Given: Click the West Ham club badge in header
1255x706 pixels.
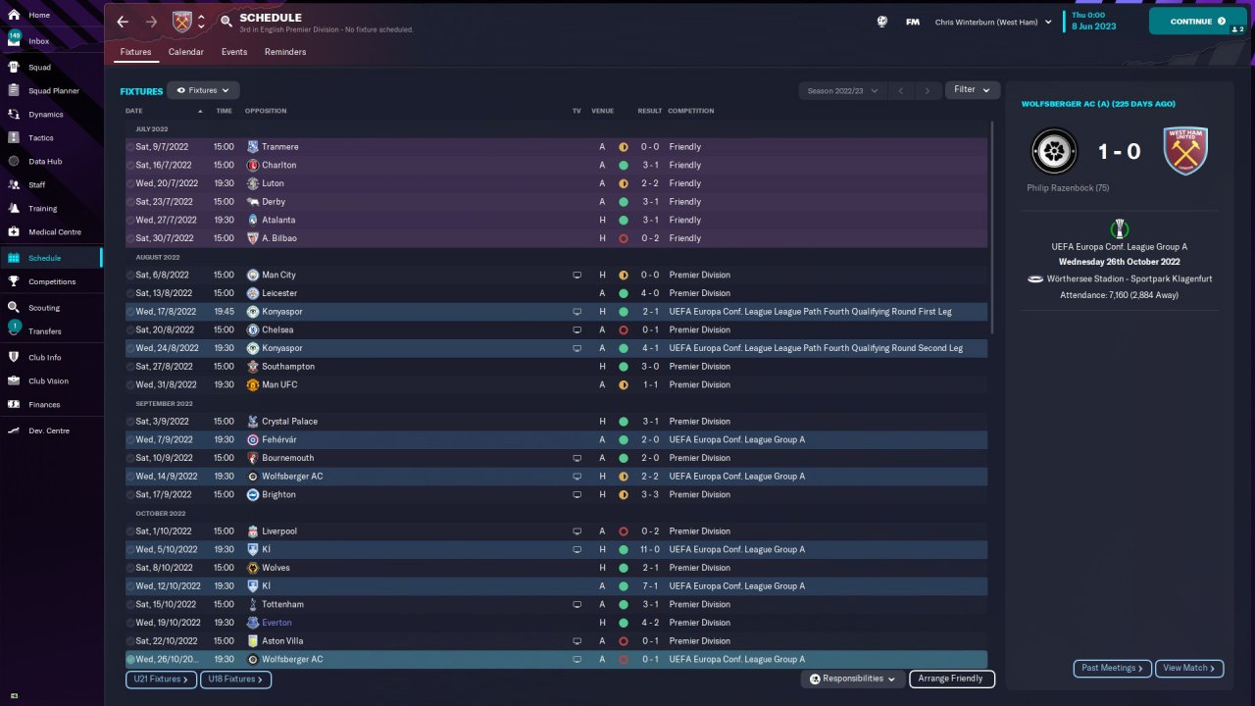Looking at the screenshot, I should [x=182, y=21].
